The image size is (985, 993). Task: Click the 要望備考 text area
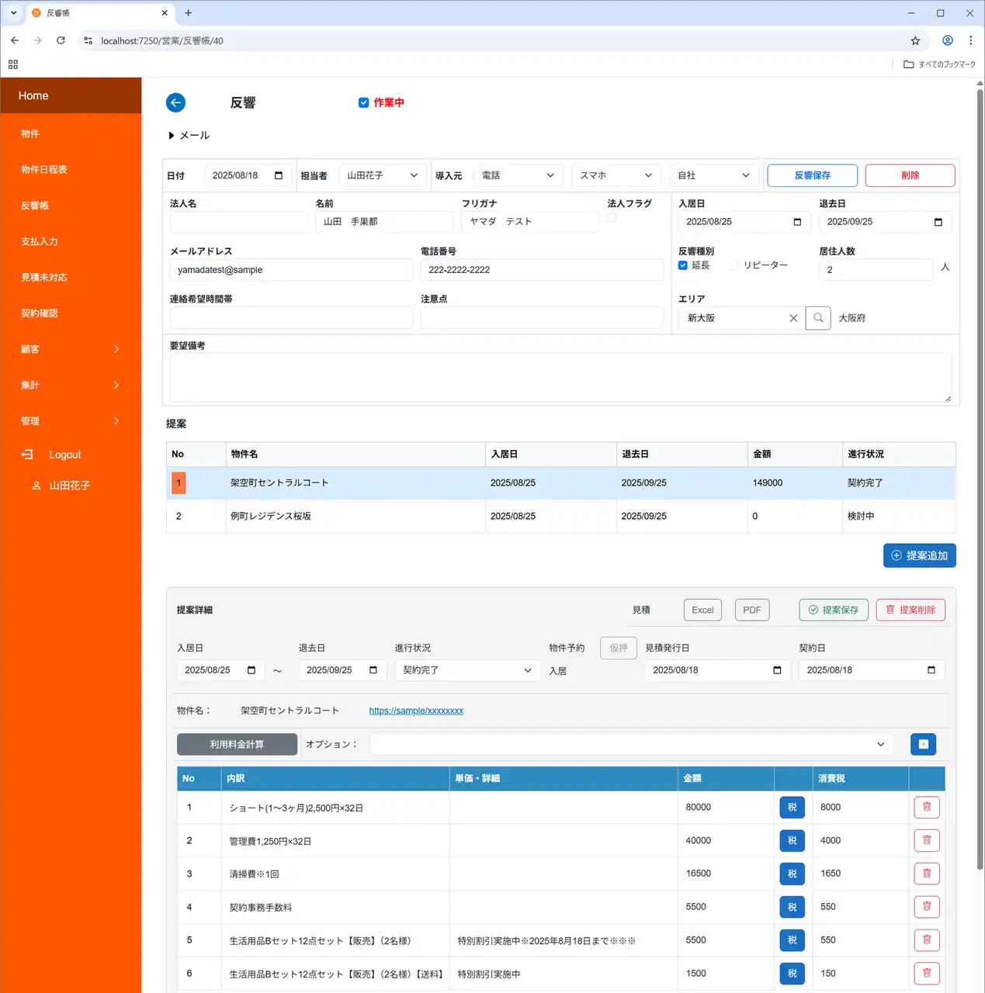point(560,378)
